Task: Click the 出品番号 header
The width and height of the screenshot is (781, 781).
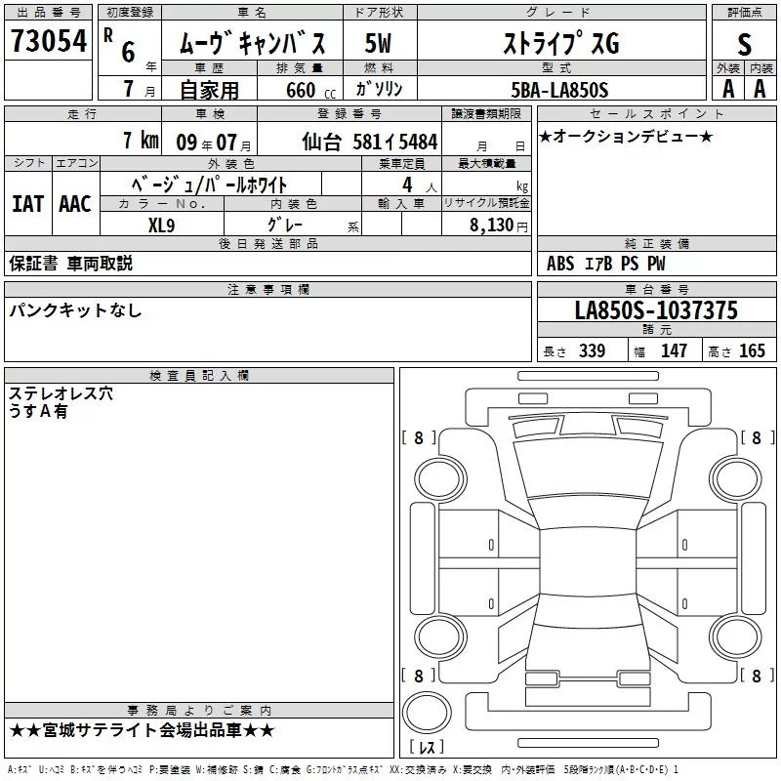Action: pyautogui.click(x=48, y=13)
